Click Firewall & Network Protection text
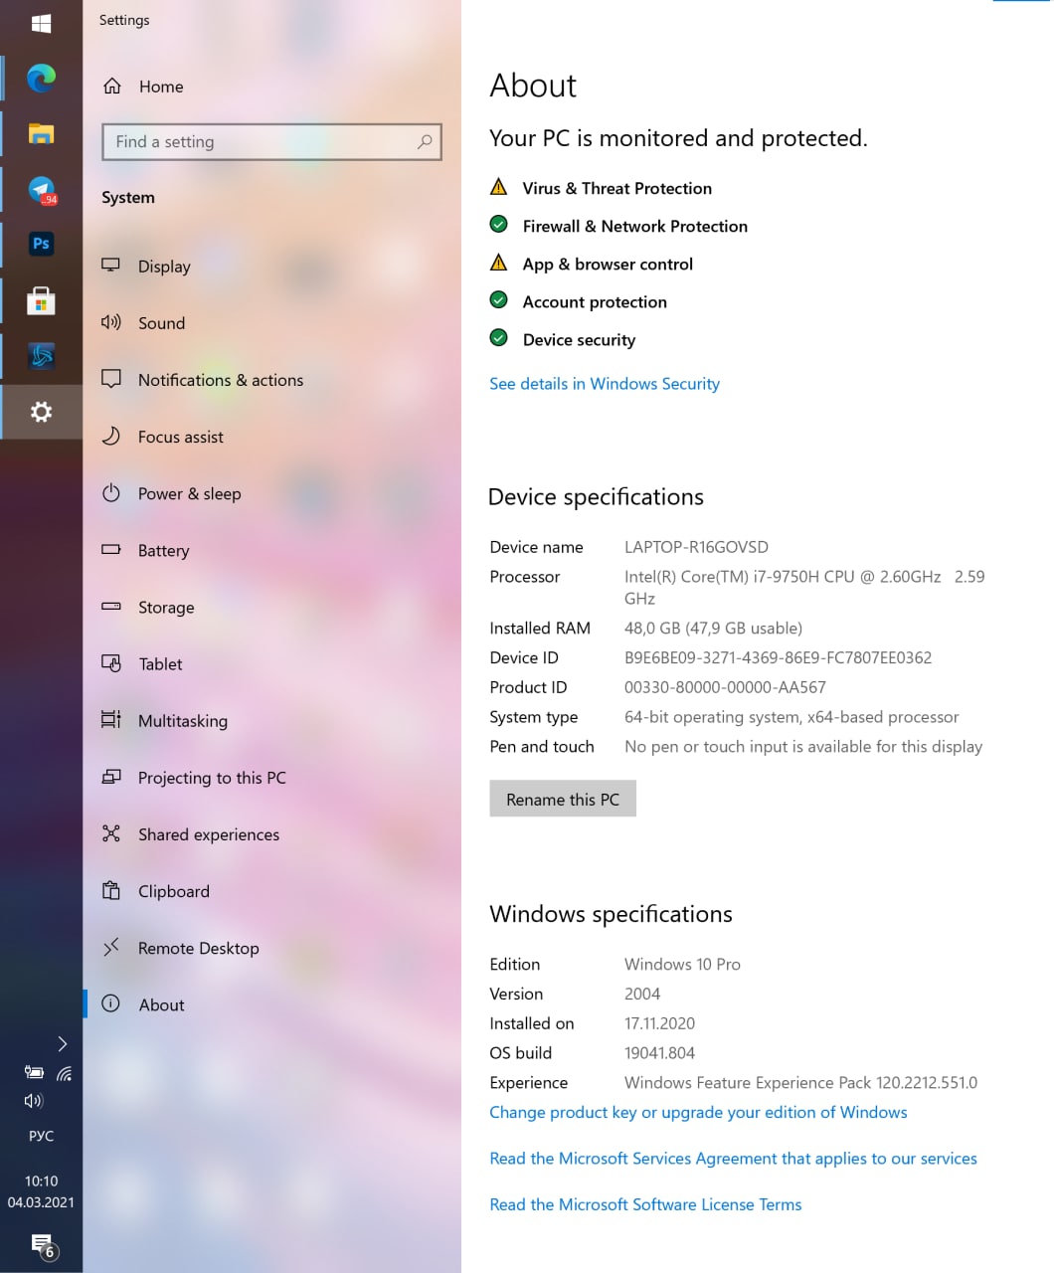This screenshot has height=1273, width=1054. (635, 226)
